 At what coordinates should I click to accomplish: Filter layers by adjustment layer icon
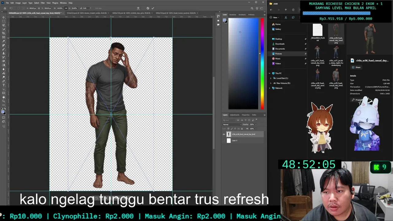tap(242, 120)
